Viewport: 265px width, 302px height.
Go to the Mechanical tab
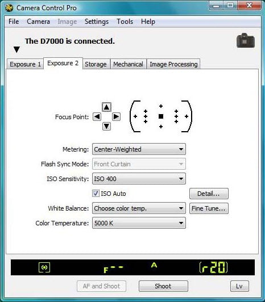point(128,64)
